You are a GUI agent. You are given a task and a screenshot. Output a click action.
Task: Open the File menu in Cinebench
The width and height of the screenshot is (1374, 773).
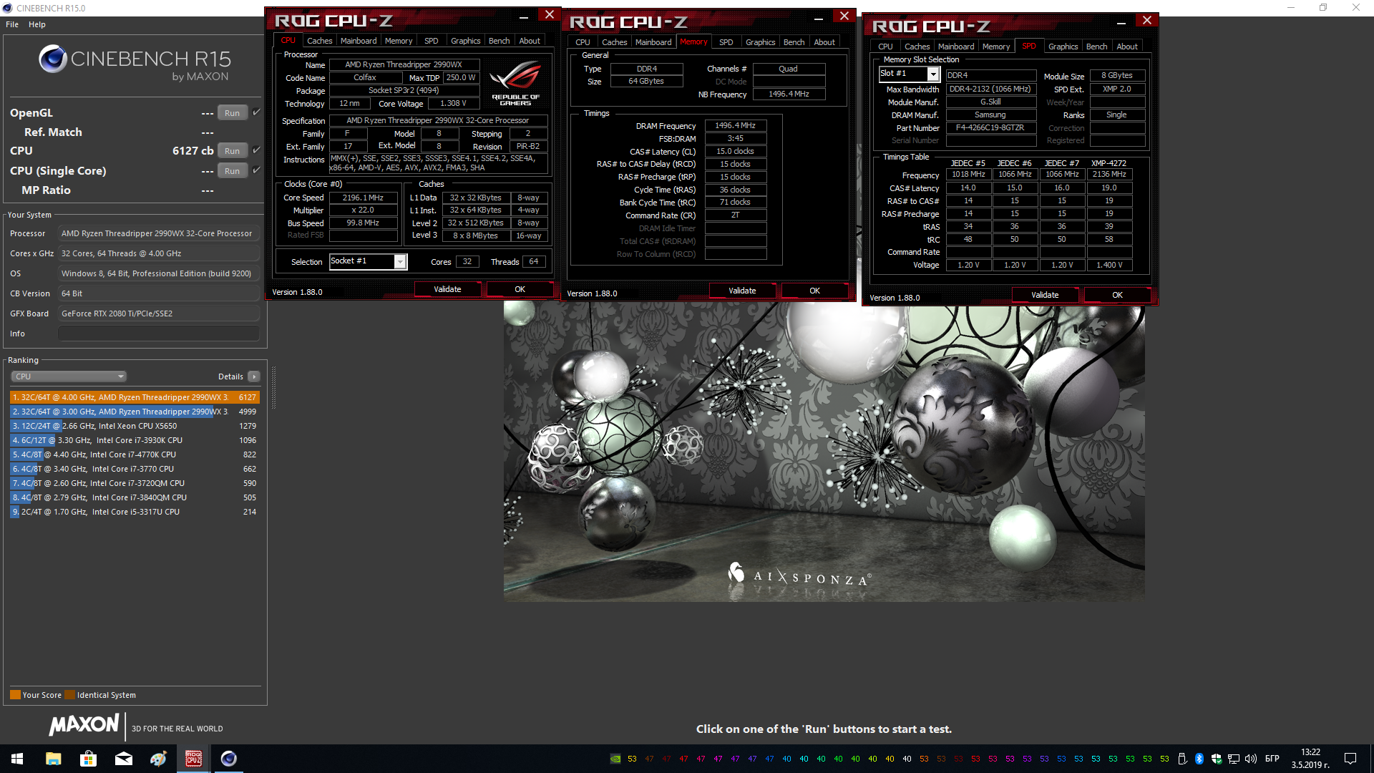(12, 24)
